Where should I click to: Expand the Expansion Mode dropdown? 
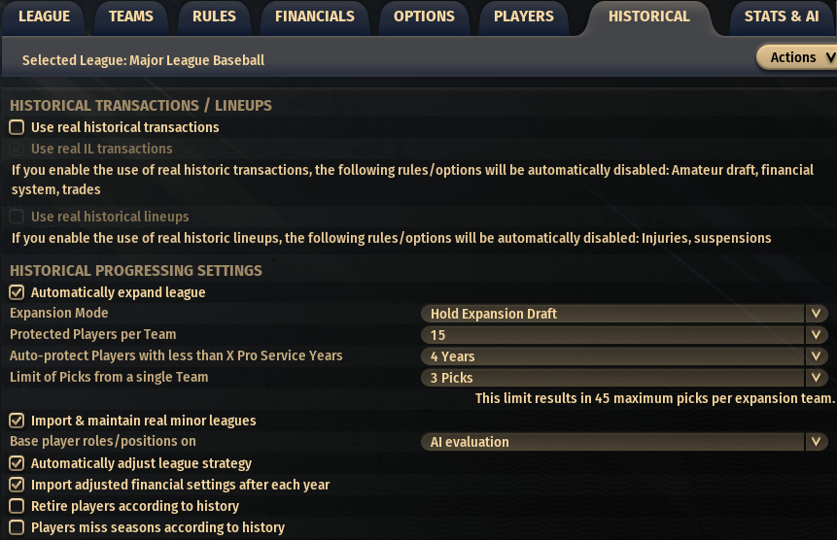pos(623,314)
